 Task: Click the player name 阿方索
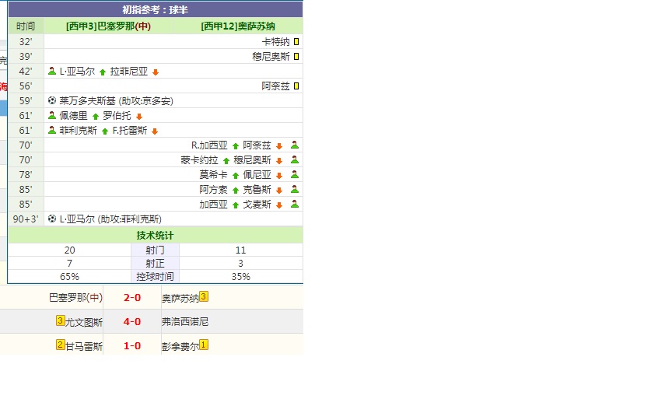click(213, 190)
